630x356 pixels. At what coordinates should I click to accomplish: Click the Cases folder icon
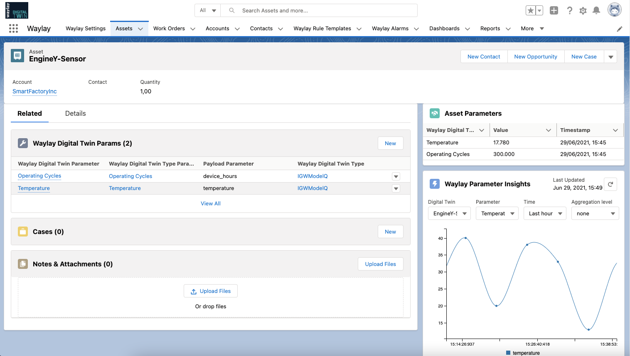click(x=23, y=232)
